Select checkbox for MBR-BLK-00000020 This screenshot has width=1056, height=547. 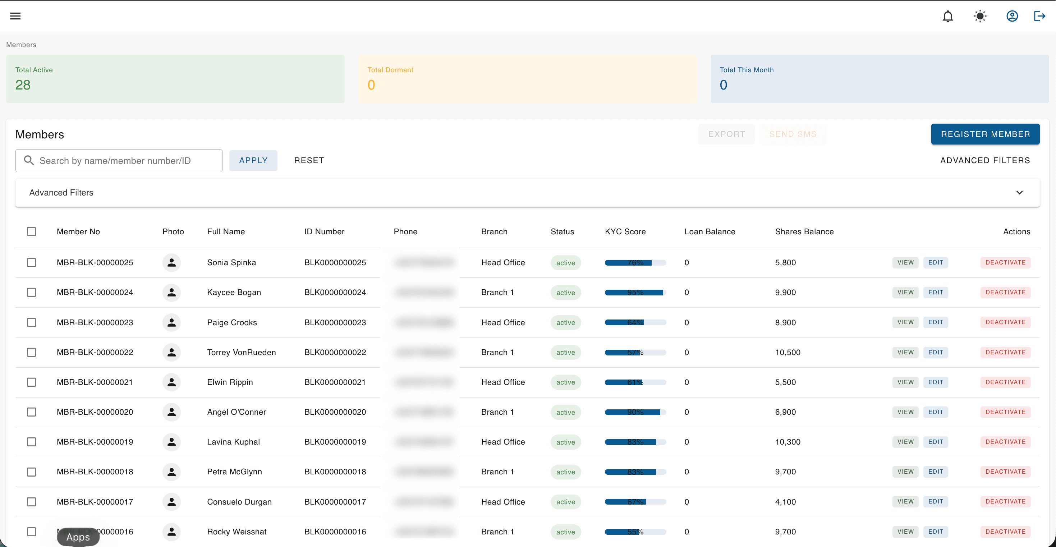(x=31, y=412)
